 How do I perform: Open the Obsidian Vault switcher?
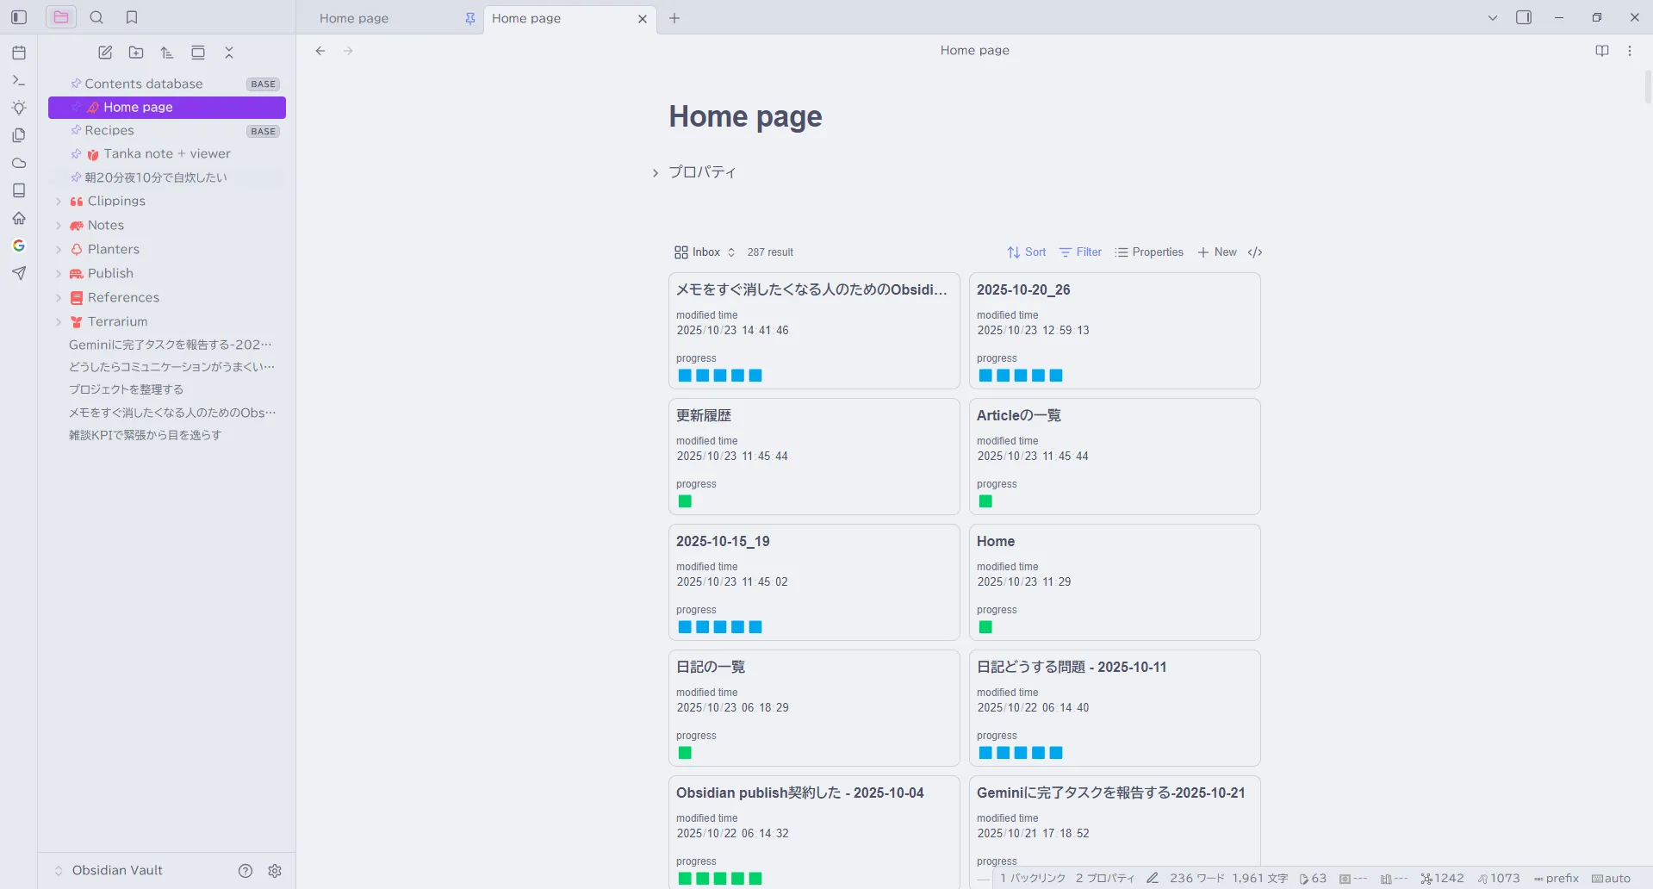pyautogui.click(x=109, y=871)
